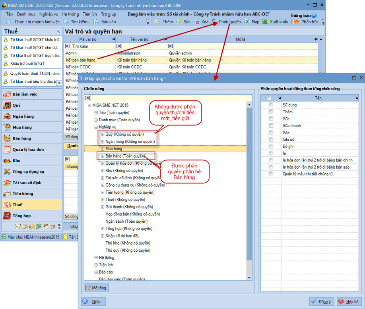This screenshot has width=365, height=309.
Task: Open the Bán hàng module in sidebar
Action: tap(32, 138)
